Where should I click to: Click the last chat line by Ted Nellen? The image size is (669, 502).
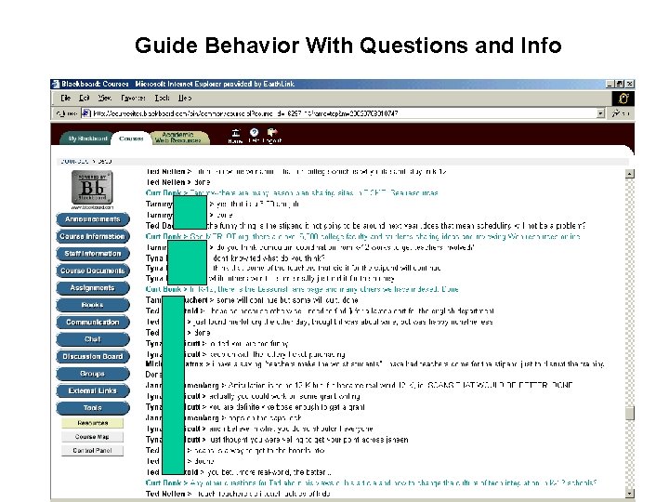coord(238,494)
